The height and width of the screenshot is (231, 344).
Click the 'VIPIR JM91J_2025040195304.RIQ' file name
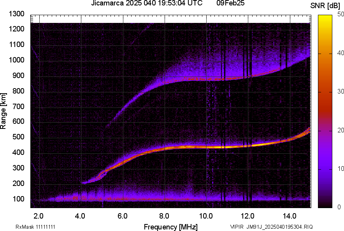point(271,227)
